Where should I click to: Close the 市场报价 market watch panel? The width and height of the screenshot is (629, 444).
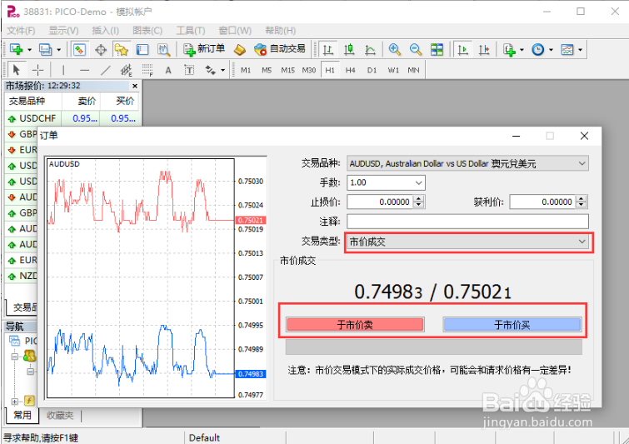point(135,86)
